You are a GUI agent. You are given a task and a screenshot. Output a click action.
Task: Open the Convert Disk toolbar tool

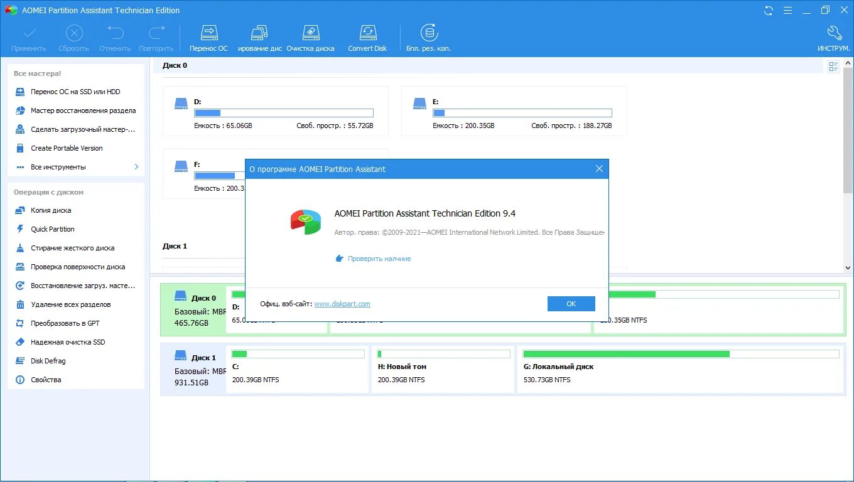pyautogui.click(x=367, y=38)
